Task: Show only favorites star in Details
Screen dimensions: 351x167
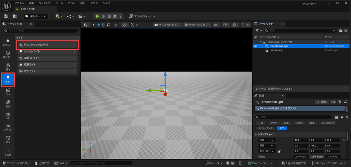Action: click(342, 117)
